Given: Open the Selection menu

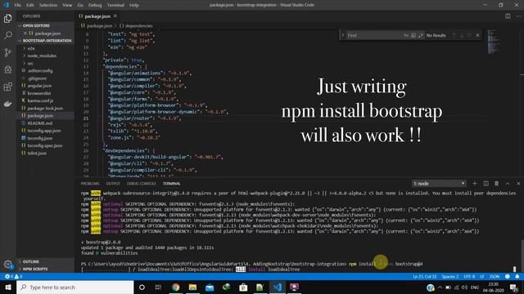Looking at the screenshot, I should click(48, 5).
